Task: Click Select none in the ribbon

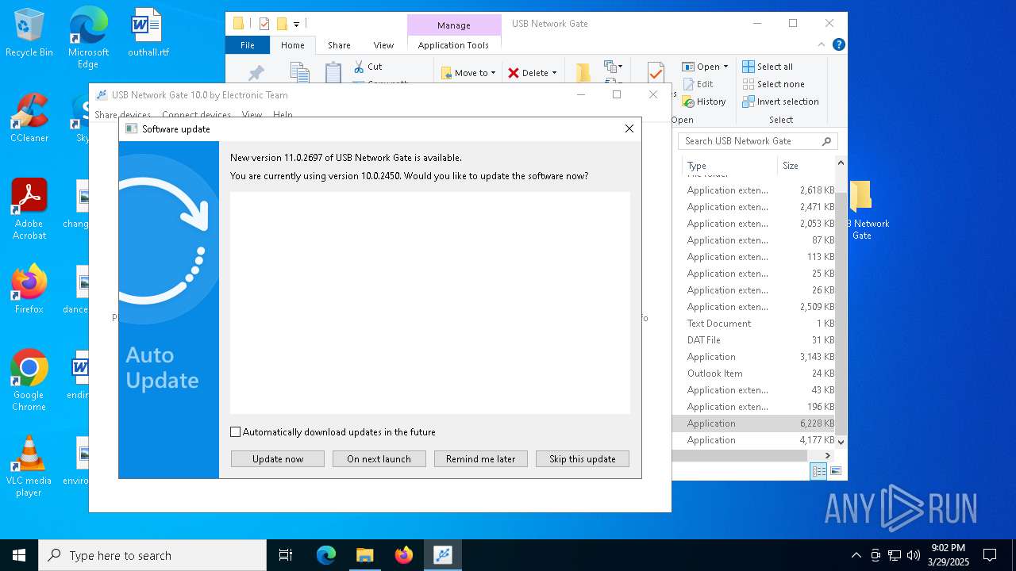Action: [x=773, y=84]
